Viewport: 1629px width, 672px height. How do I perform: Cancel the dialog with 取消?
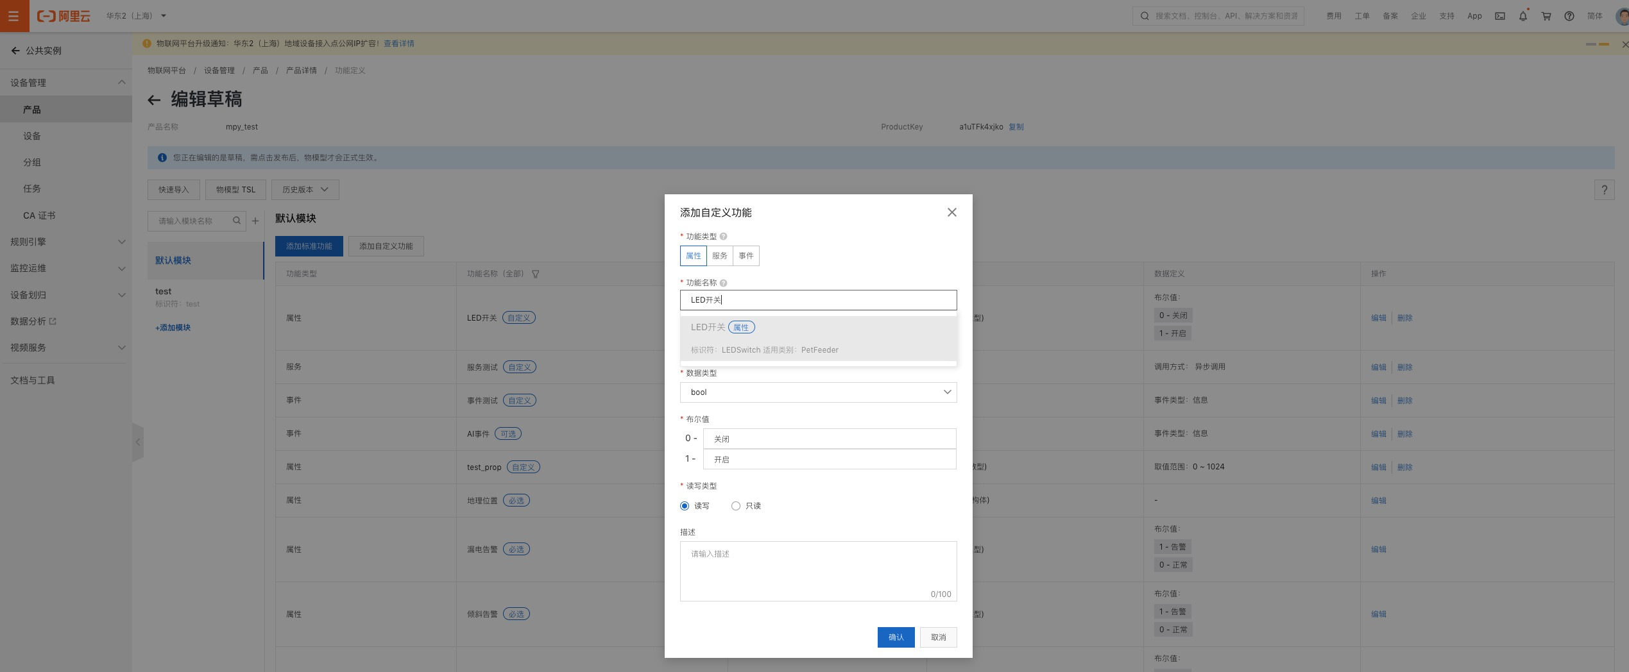(x=939, y=637)
